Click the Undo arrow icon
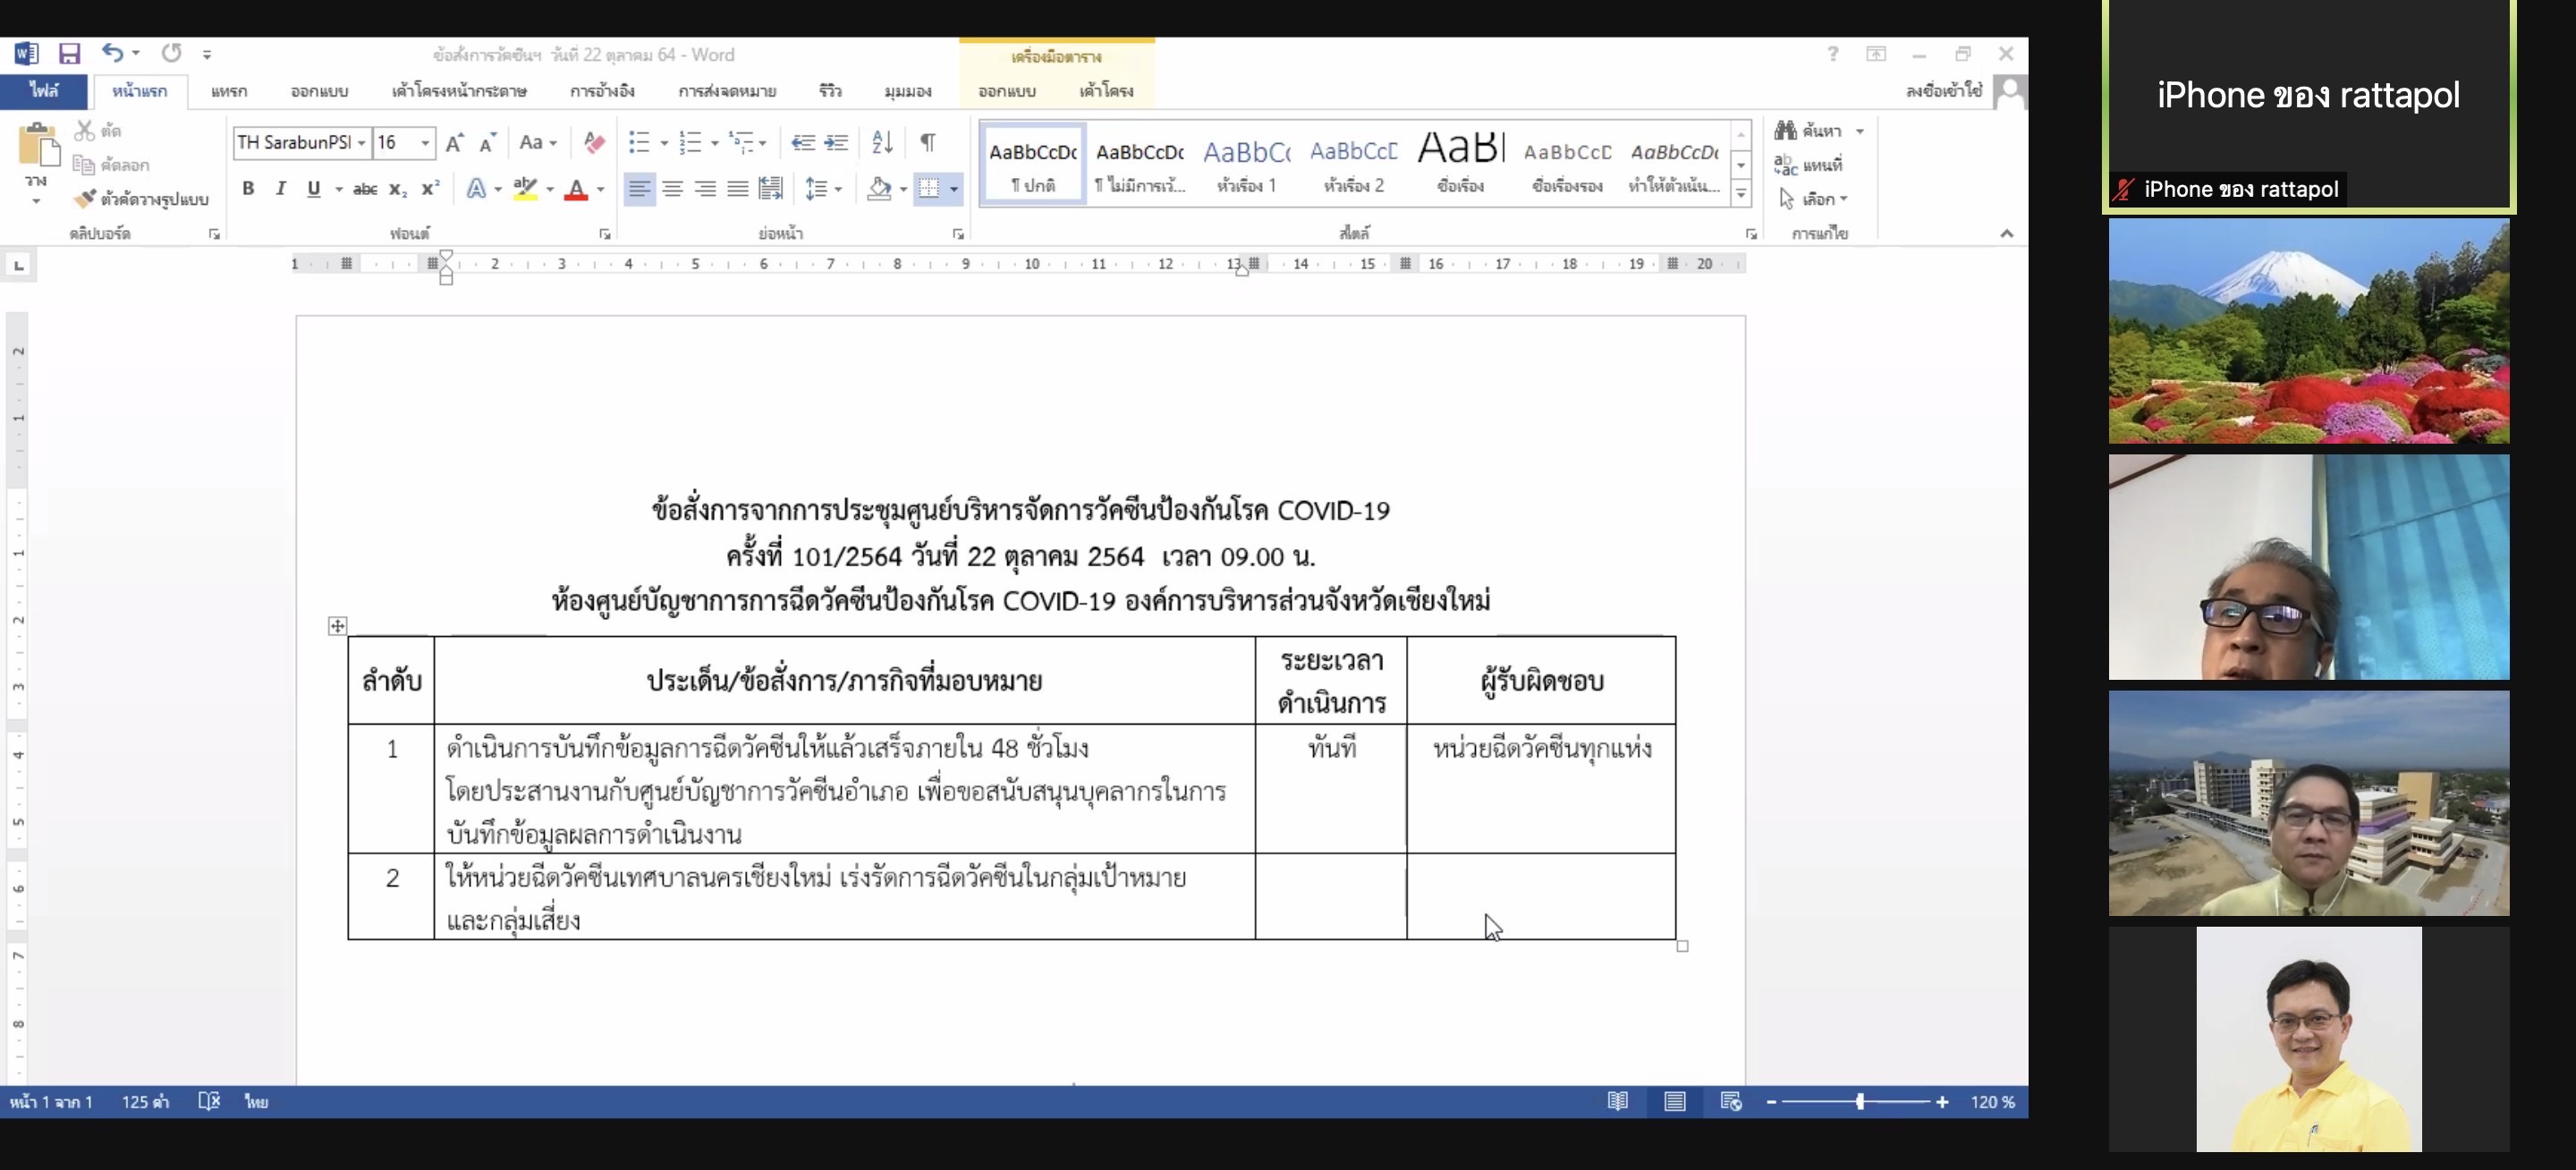 [x=112, y=53]
